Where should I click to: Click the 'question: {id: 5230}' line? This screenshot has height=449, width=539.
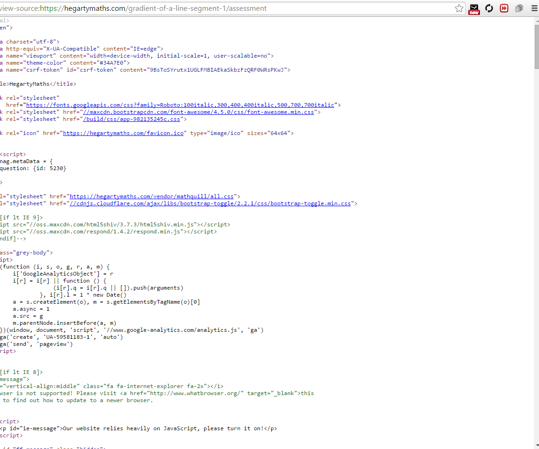pyautogui.click(x=33, y=168)
